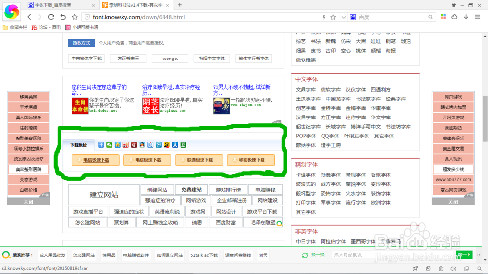
Task: Click the shirt skin icon in the title bar
Action: [x=454, y=5]
